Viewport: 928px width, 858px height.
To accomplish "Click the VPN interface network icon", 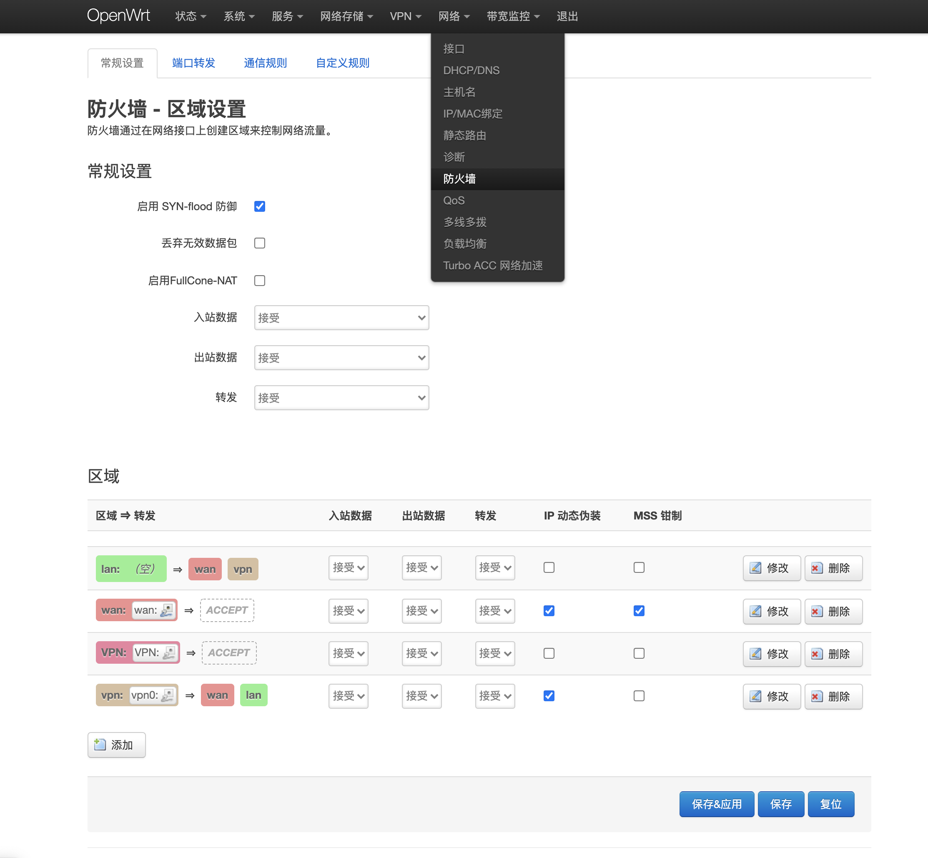I will pos(169,652).
